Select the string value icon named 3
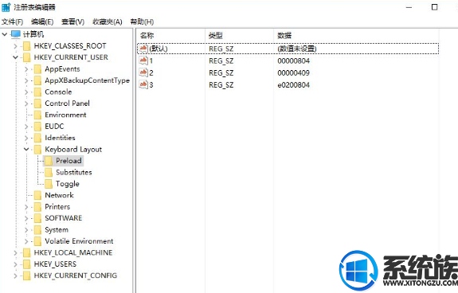This screenshot has height=293, width=458. point(143,84)
